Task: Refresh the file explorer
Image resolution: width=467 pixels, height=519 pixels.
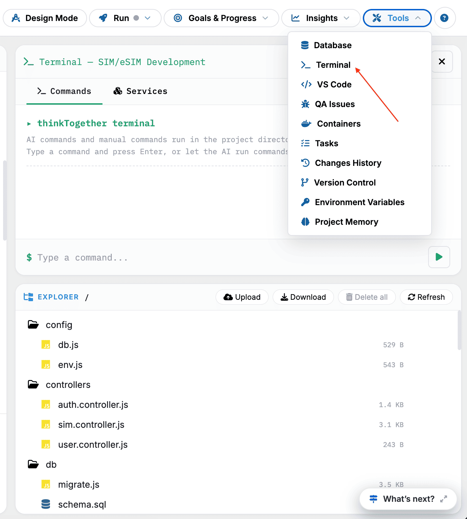Action: (x=426, y=297)
